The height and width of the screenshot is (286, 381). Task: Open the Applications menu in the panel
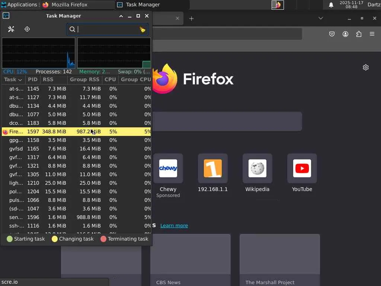point(20,4)
